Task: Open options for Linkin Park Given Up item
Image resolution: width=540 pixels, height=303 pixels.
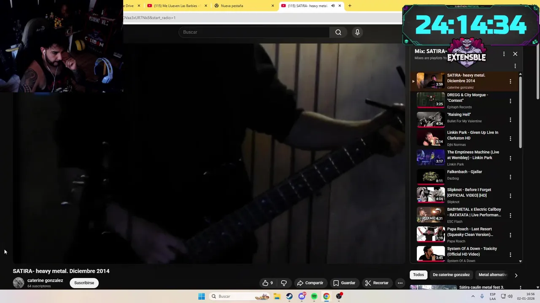Action: click(x=510, y=138)
